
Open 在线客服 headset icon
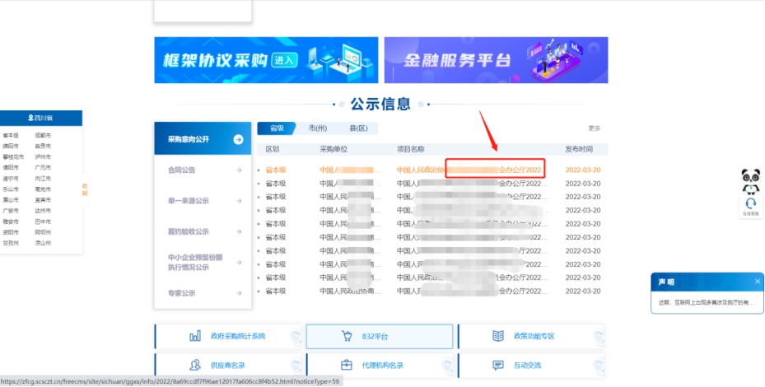[750, 204]
